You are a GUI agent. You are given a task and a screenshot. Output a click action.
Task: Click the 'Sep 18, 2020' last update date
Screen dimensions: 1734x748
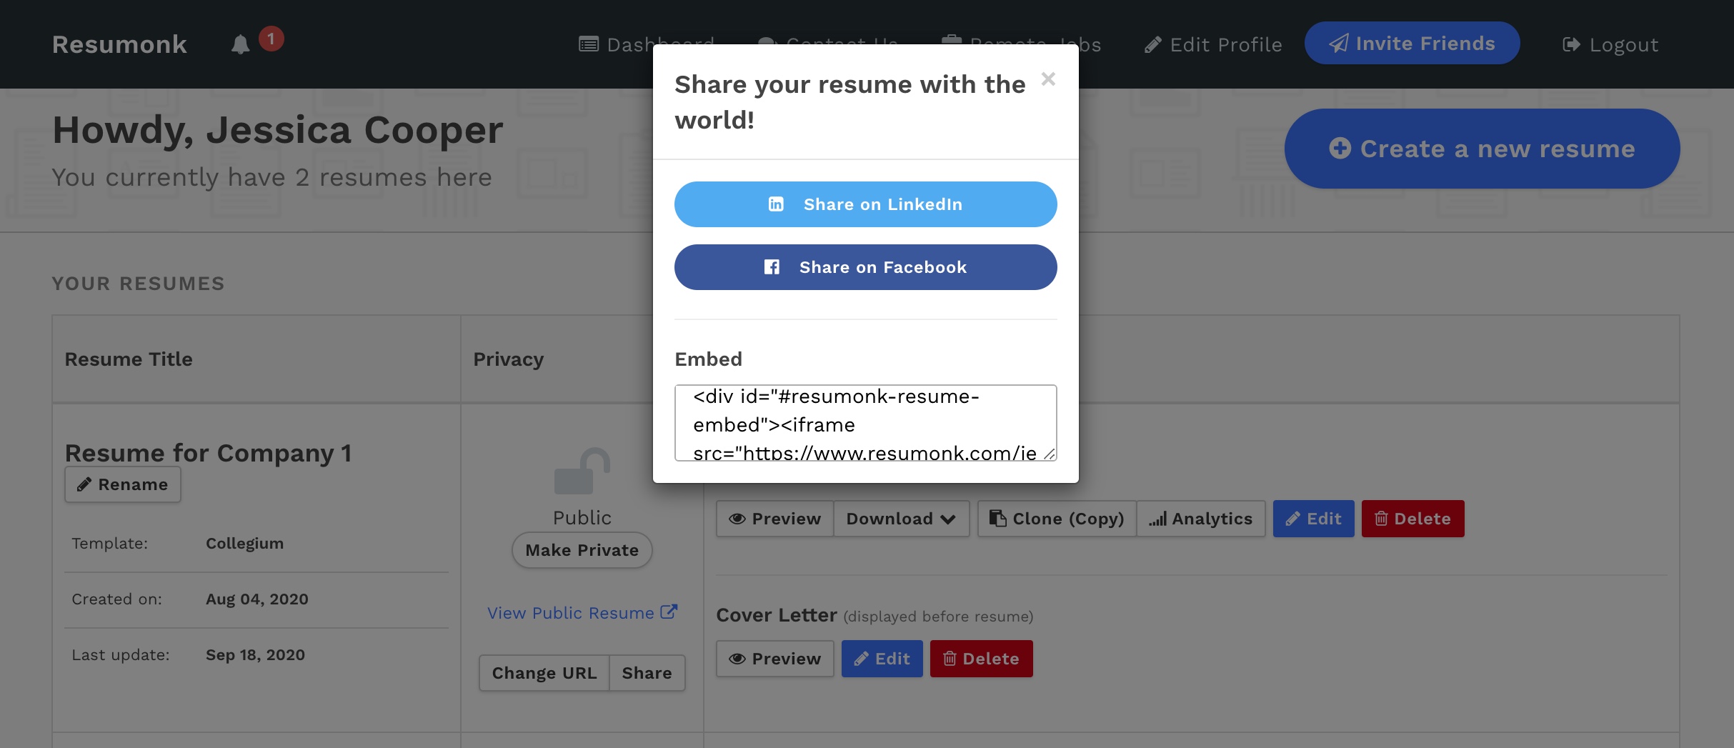[x=255, y=655]
